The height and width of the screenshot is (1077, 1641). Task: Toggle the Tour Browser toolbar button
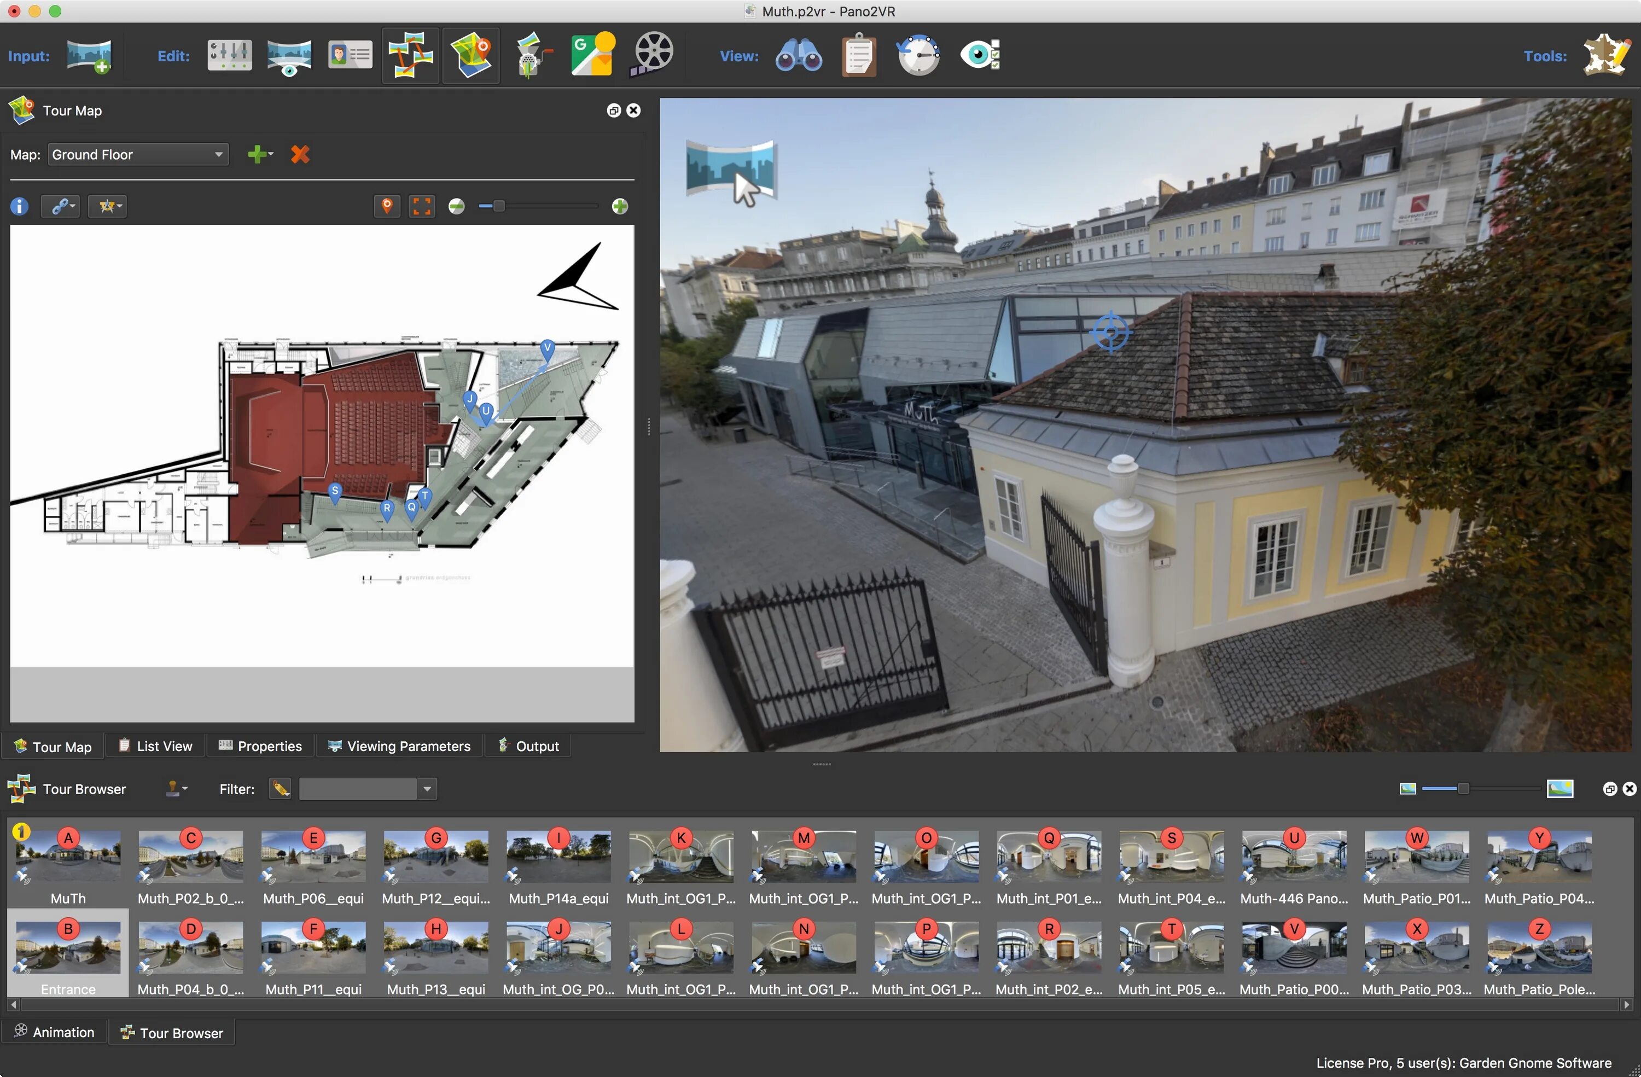point(411,55)
